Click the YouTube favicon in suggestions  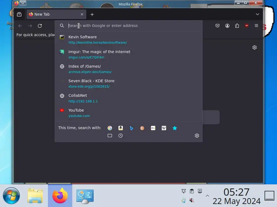click(x=62, y=110)
